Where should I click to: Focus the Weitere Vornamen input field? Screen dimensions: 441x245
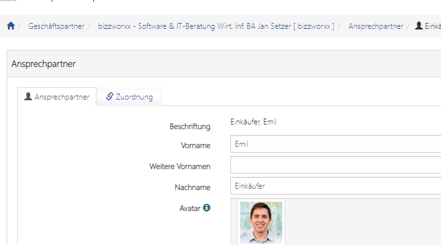(335, 164)
